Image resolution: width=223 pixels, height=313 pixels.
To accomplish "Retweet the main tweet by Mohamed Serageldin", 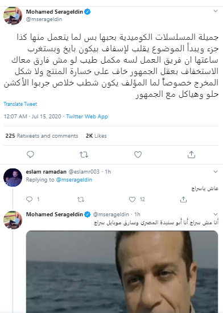I will pos(84,154).
